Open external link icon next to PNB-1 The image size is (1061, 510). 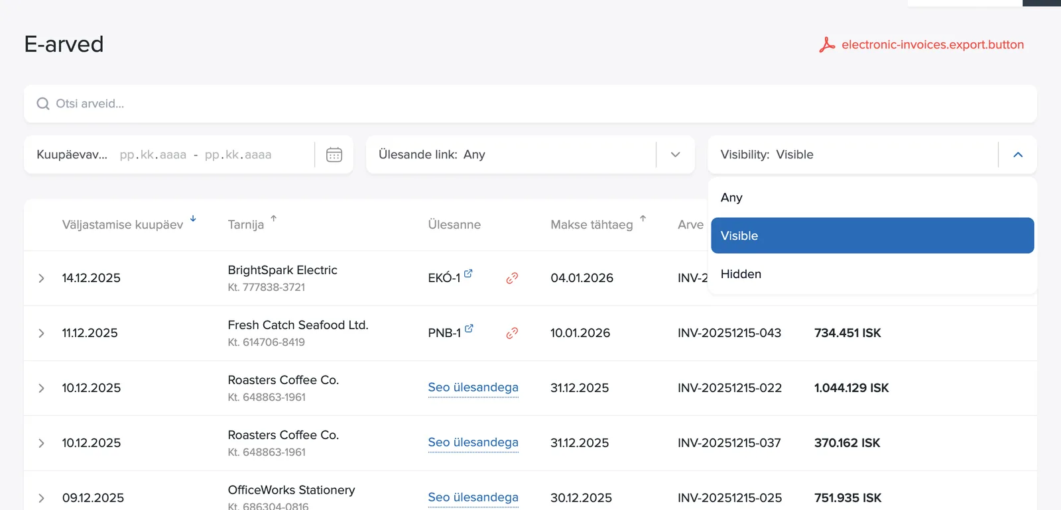click(469, 328)
